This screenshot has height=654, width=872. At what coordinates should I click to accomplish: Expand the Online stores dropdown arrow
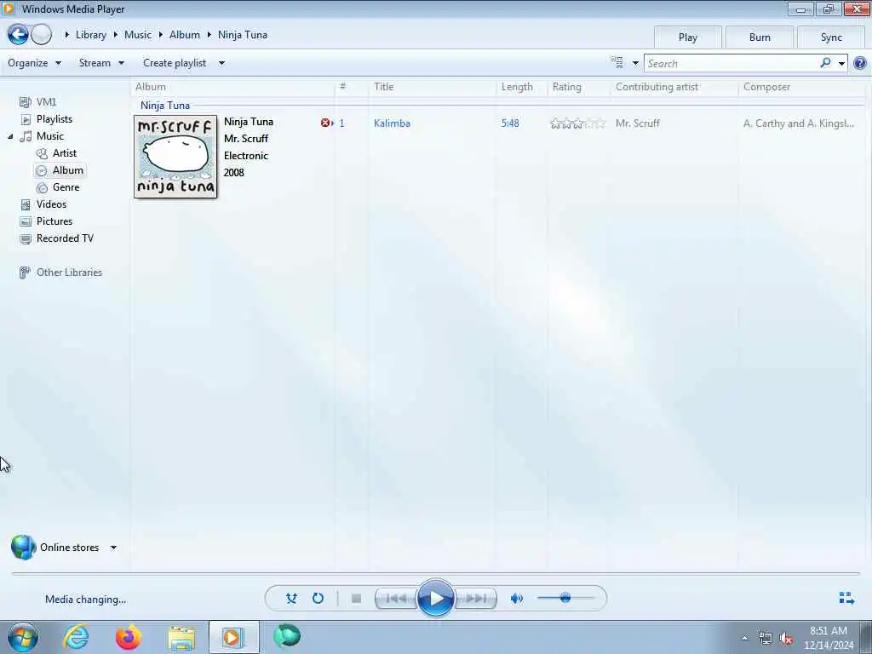point(113,548)
